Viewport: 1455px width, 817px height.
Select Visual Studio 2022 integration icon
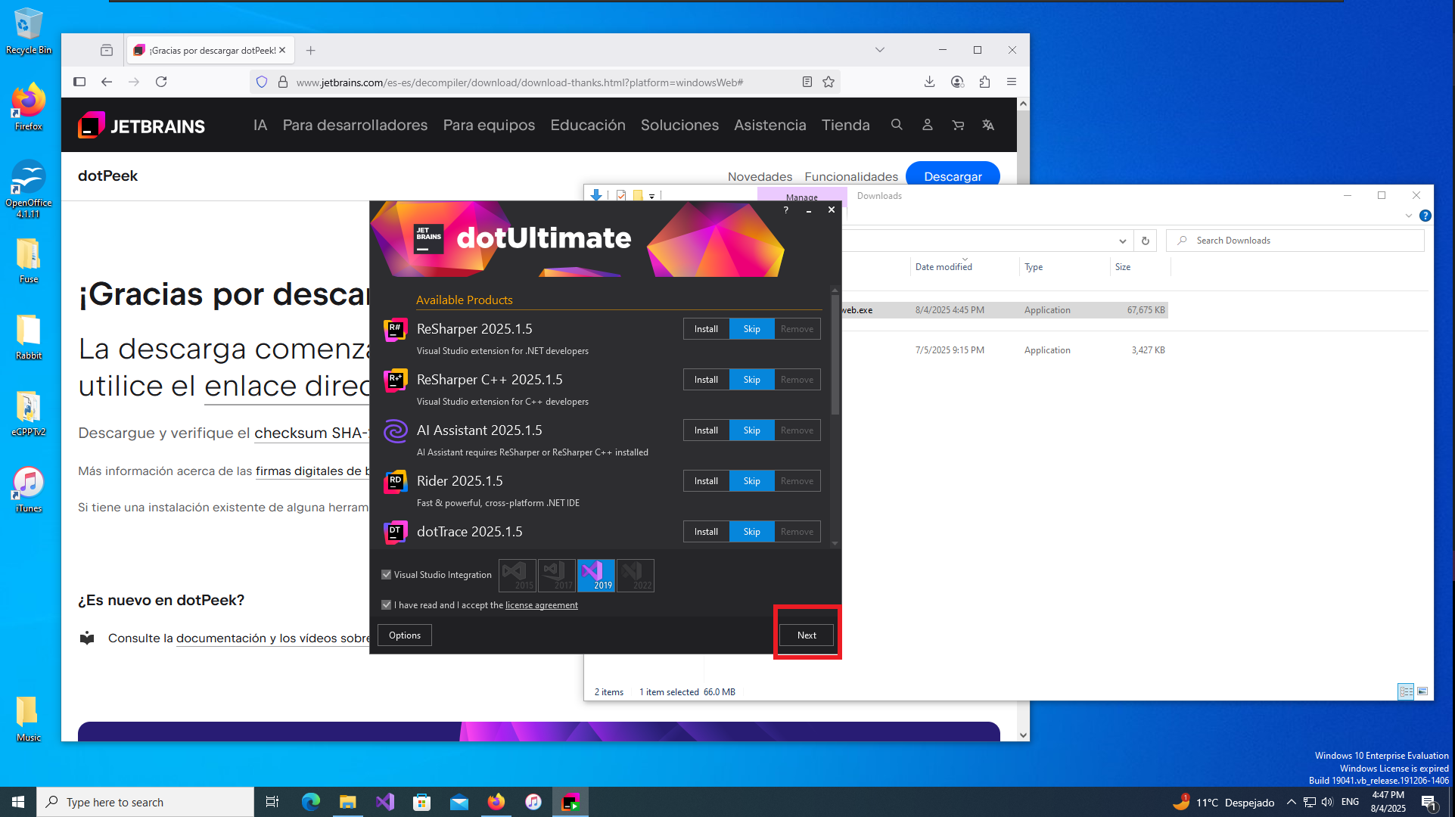tap(636, 576)
